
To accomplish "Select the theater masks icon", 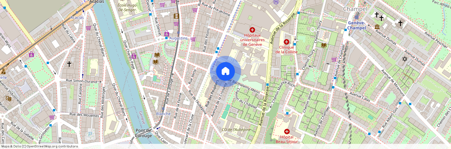I will pos(8,99).
